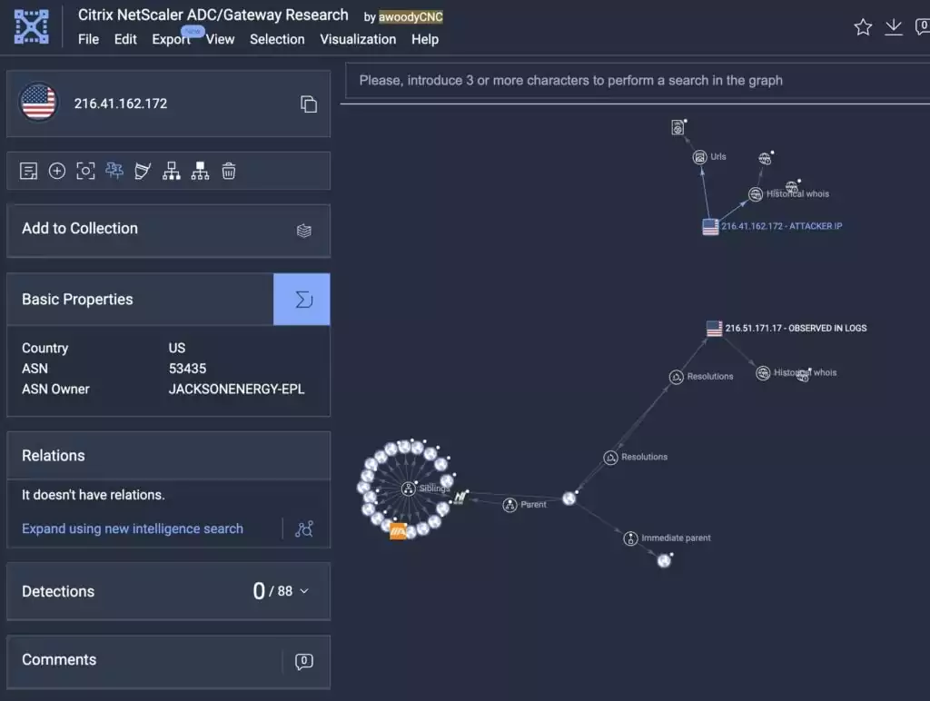Click the orange-highlighted node in Siblings cluster
Viewport: 930px width, 701px height.
[398, 531]
